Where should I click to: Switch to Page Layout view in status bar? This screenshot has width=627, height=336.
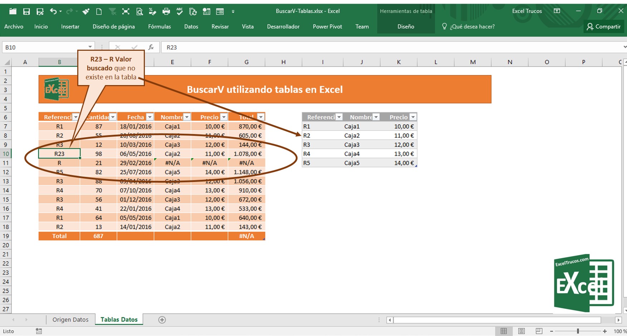[x=521, y=331]
